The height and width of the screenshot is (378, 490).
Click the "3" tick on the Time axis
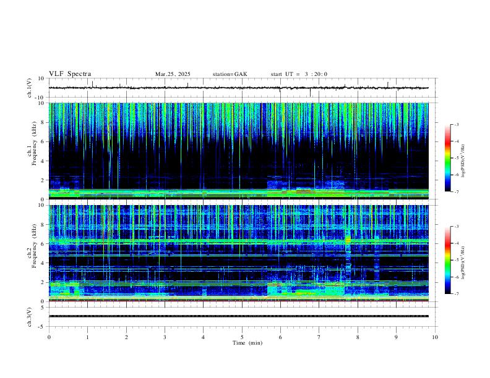coord(165,337)
